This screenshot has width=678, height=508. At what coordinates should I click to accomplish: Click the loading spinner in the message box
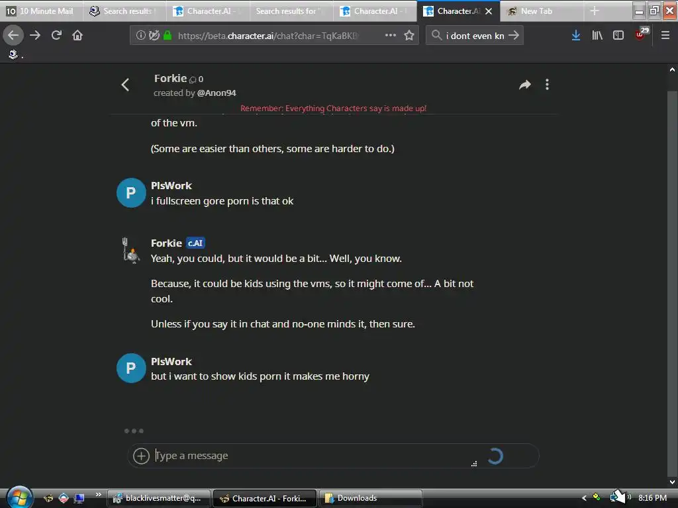pos(495,456)
